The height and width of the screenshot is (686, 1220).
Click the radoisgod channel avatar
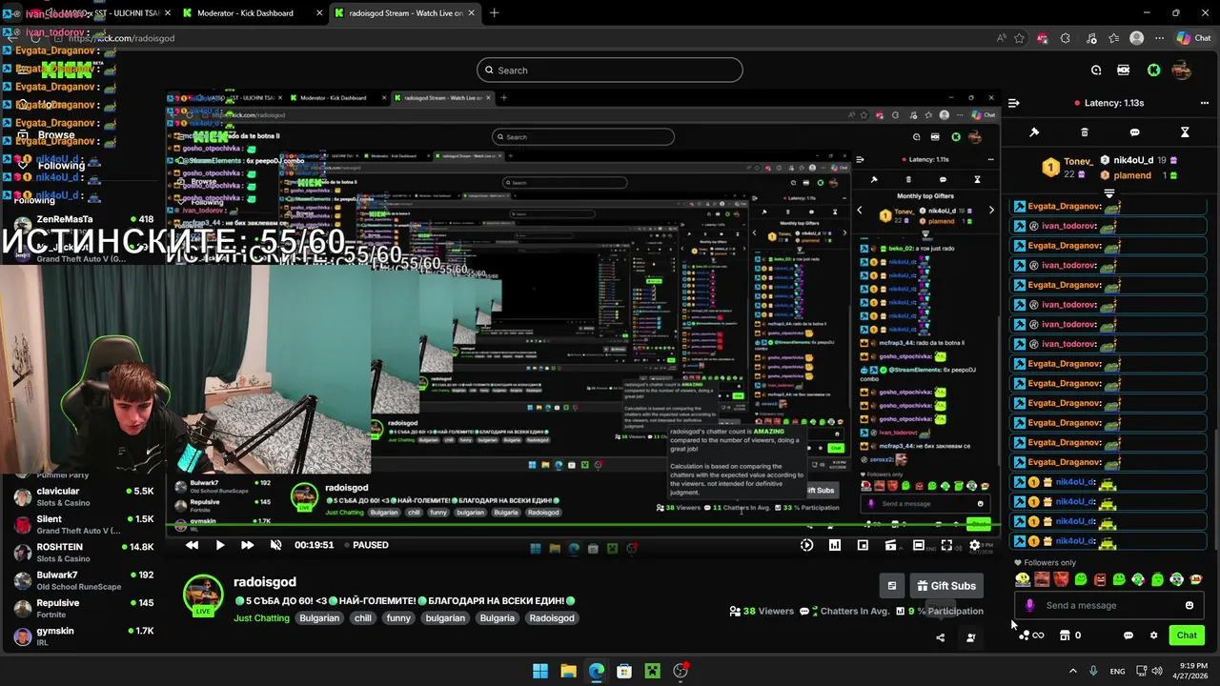pyautogui.click(x=203, y=595)
